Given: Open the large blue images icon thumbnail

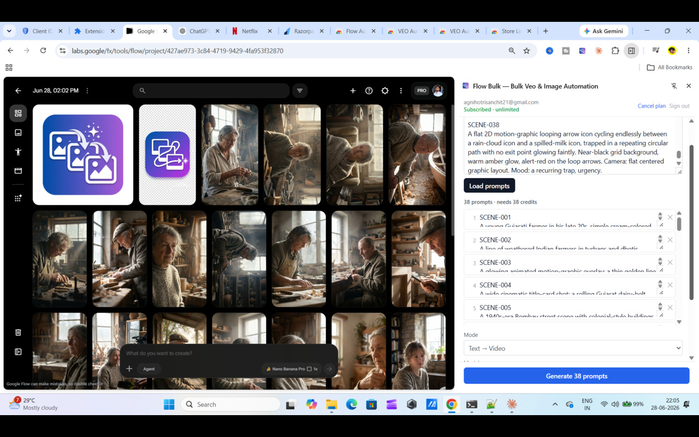Looking at the screenshot, I should pos(83,155).
